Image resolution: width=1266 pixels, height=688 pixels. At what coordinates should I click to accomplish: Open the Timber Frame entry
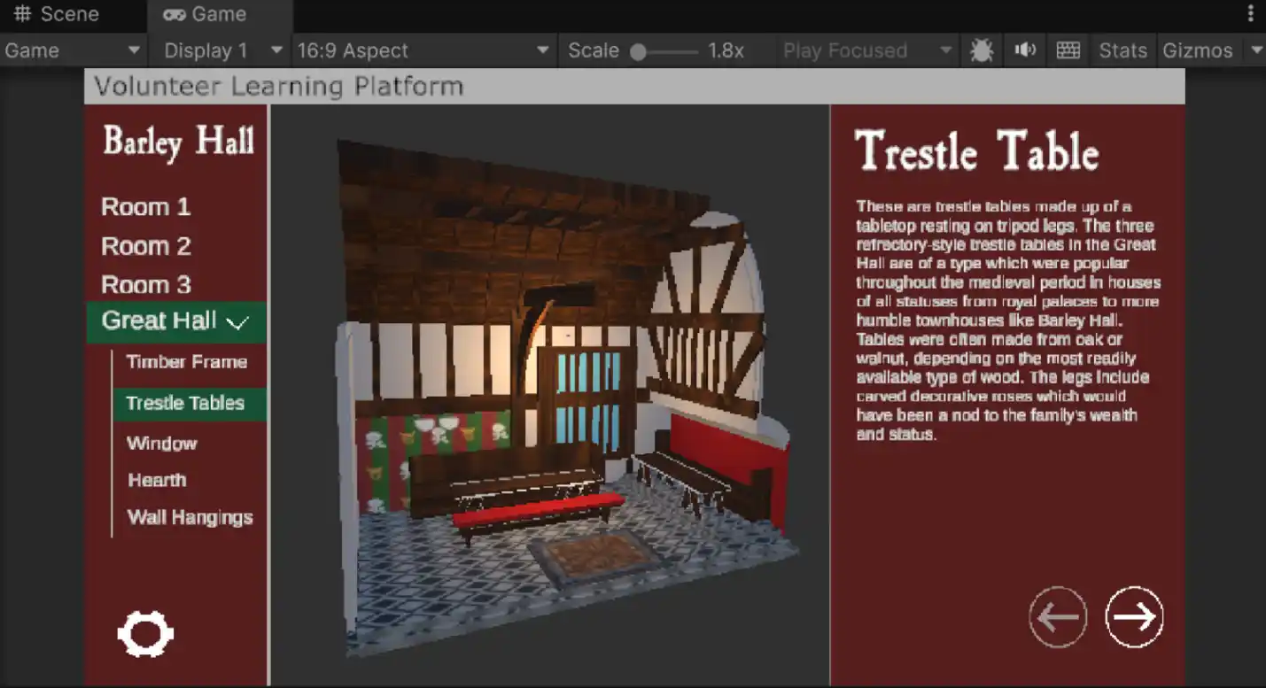point(186,361)
